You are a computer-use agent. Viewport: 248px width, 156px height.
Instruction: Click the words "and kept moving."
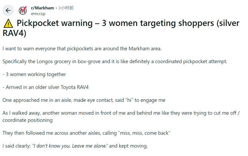click(129, 145)
